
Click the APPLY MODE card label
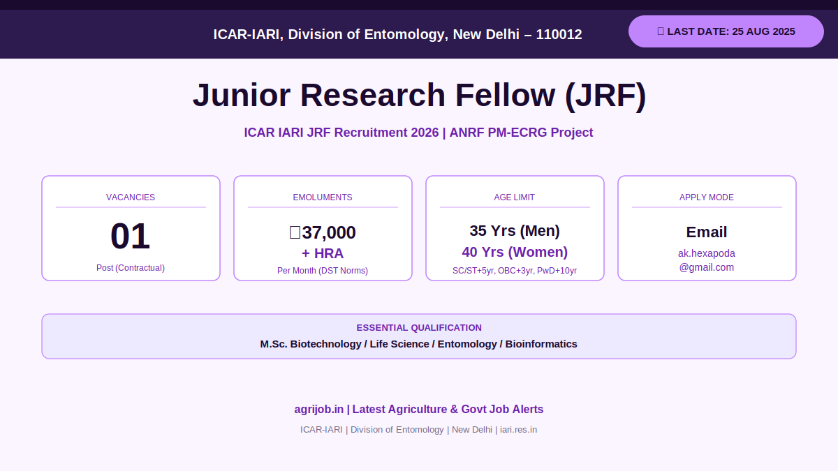(x=707, y=197)
